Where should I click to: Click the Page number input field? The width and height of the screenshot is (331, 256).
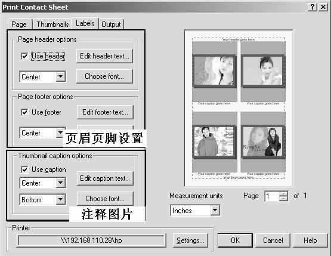coord(272,196)
